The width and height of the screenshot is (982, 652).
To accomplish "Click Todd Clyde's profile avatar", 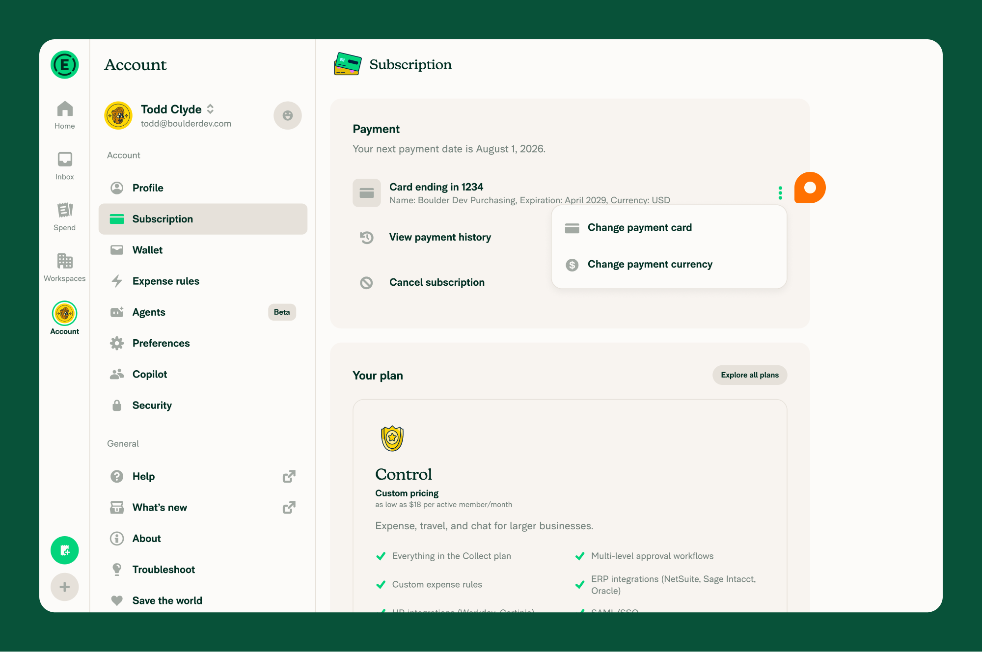I will point(118,115).
